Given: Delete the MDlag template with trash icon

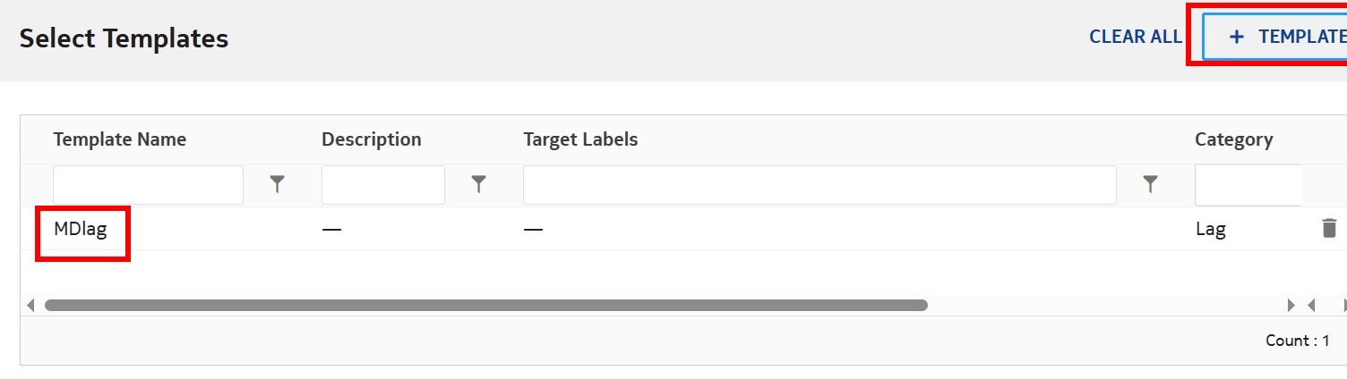Looking at the screenshot, I should (1329, 228).
